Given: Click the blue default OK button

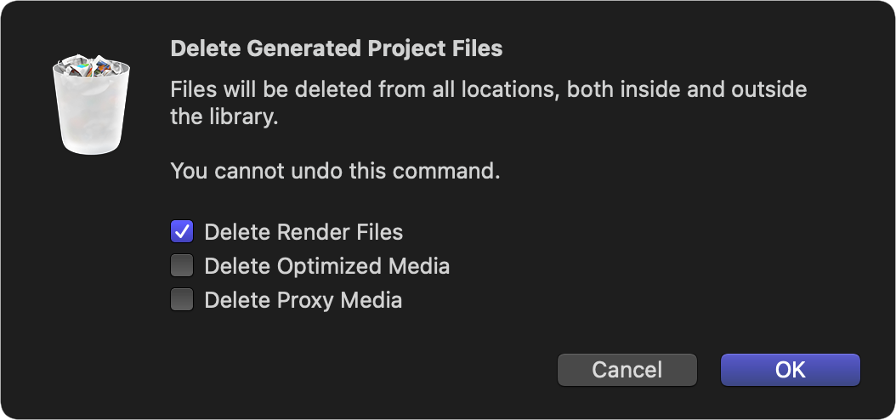Looking at the screenshot, I should (x=791, y=370).
